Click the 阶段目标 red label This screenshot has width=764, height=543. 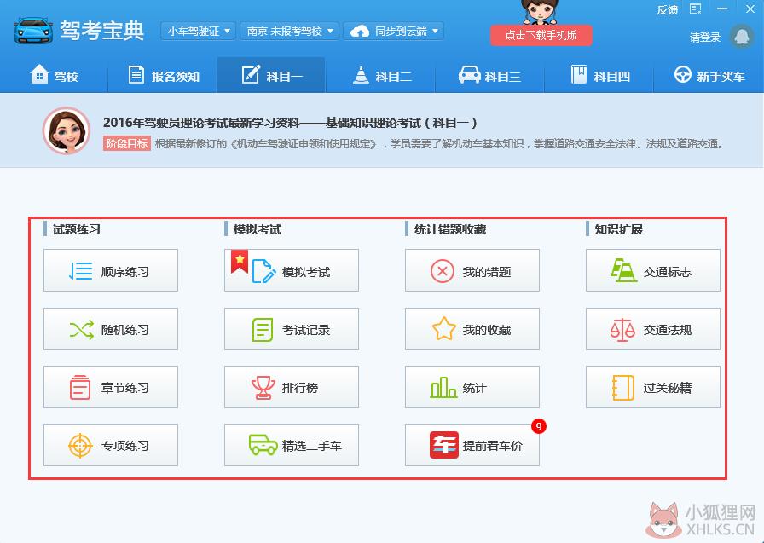pos(127,144)
